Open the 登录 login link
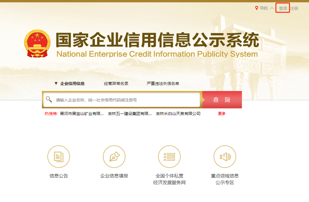This screenshot has width=309, height=202. click(x=282, y=8)
